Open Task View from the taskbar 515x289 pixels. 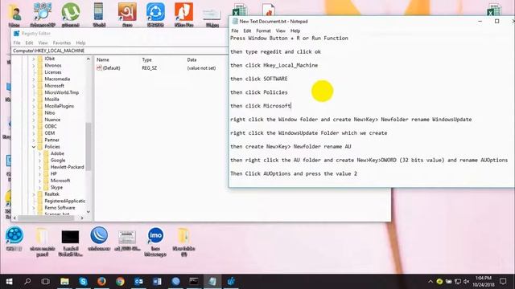point(46,282)
